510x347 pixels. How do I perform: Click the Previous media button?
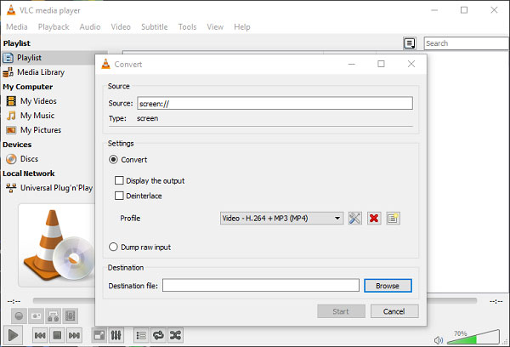tap(40, 335)
